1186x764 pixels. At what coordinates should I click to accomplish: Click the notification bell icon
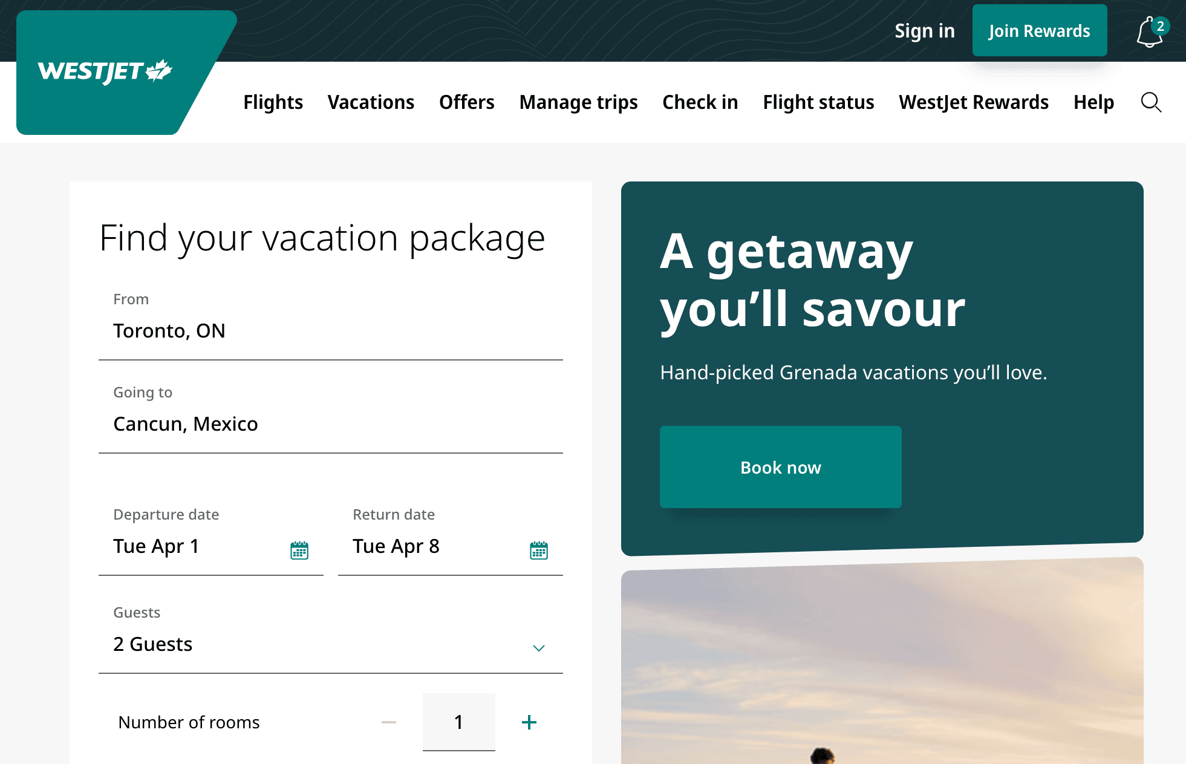(1148, 33)
